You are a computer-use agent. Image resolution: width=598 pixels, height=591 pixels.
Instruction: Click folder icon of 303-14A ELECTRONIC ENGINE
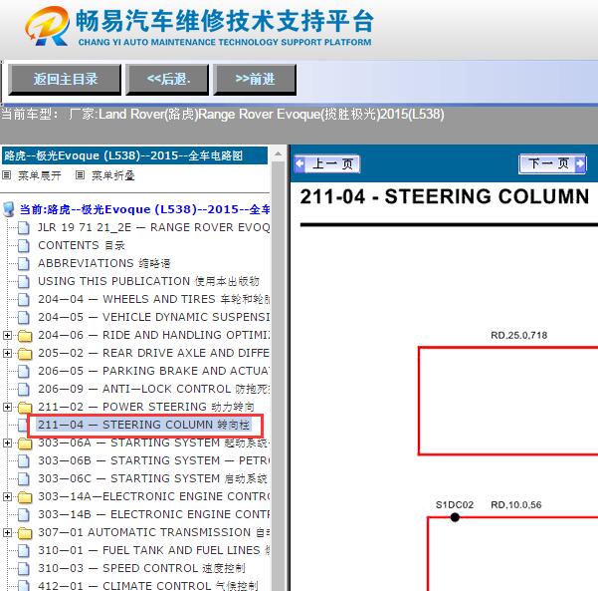click(x=25, y=497)
